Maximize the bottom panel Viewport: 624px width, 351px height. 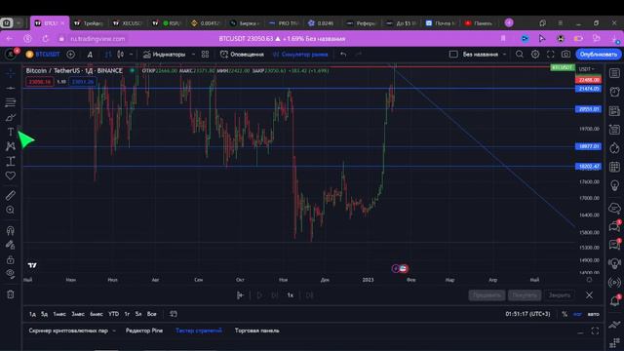pyautogui.click(x=595, y=331)
